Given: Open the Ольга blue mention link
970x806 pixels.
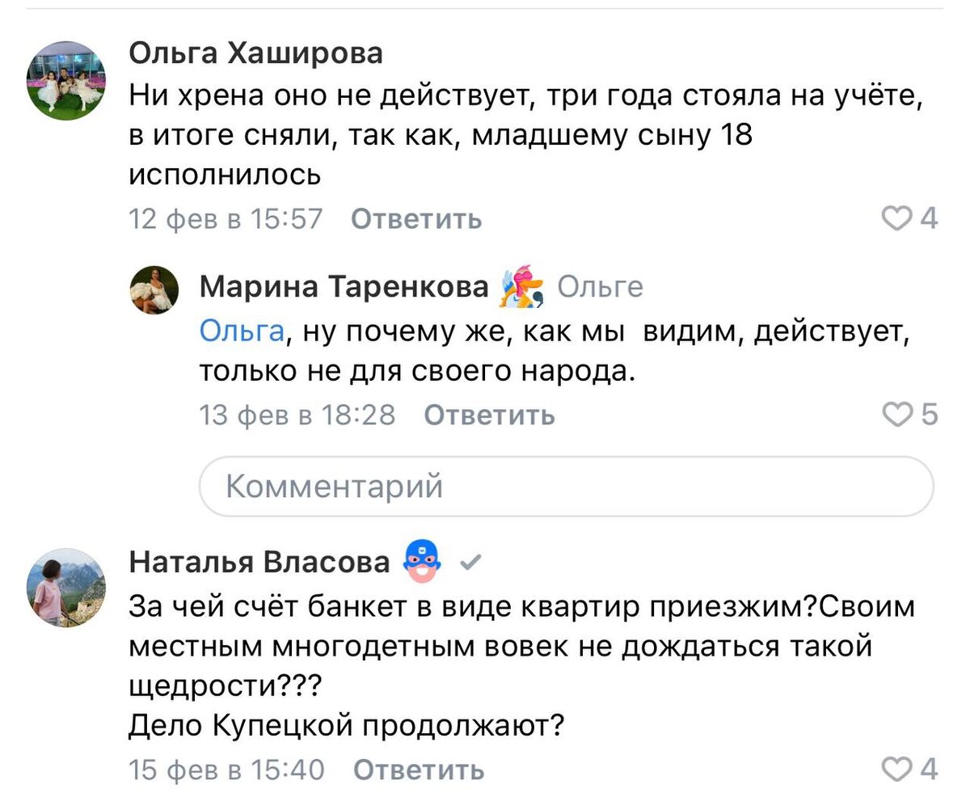Looking at the screenshot, I should point(240,332).
